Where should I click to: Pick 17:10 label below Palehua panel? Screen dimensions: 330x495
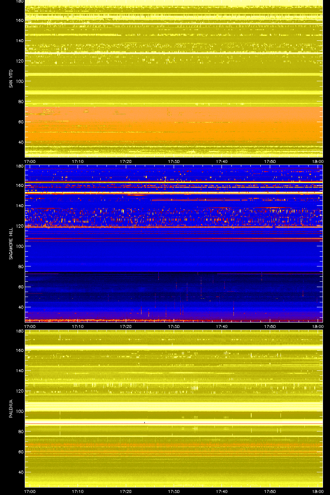78,491
